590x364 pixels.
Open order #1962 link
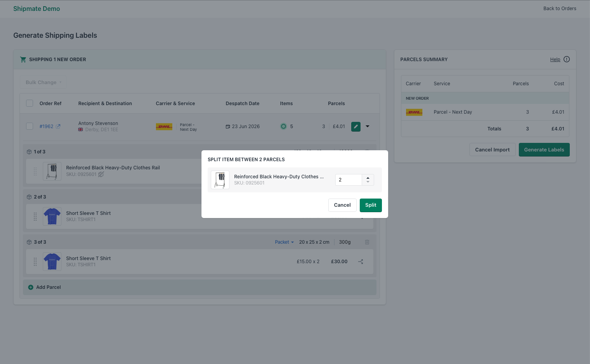(x=46, y=127)
